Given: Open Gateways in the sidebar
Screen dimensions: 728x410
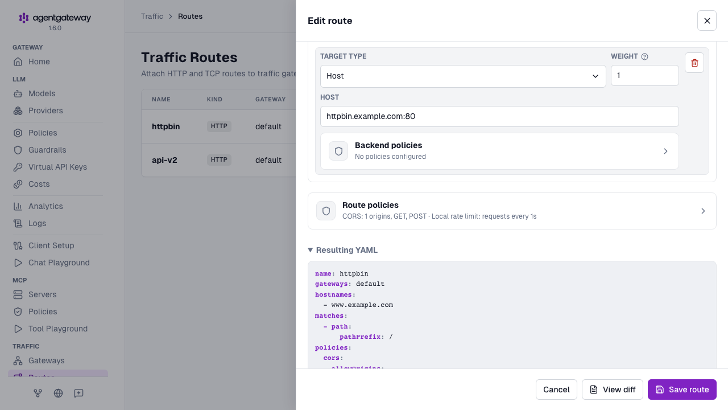Looking at the screenshot, I should [58, 360].
